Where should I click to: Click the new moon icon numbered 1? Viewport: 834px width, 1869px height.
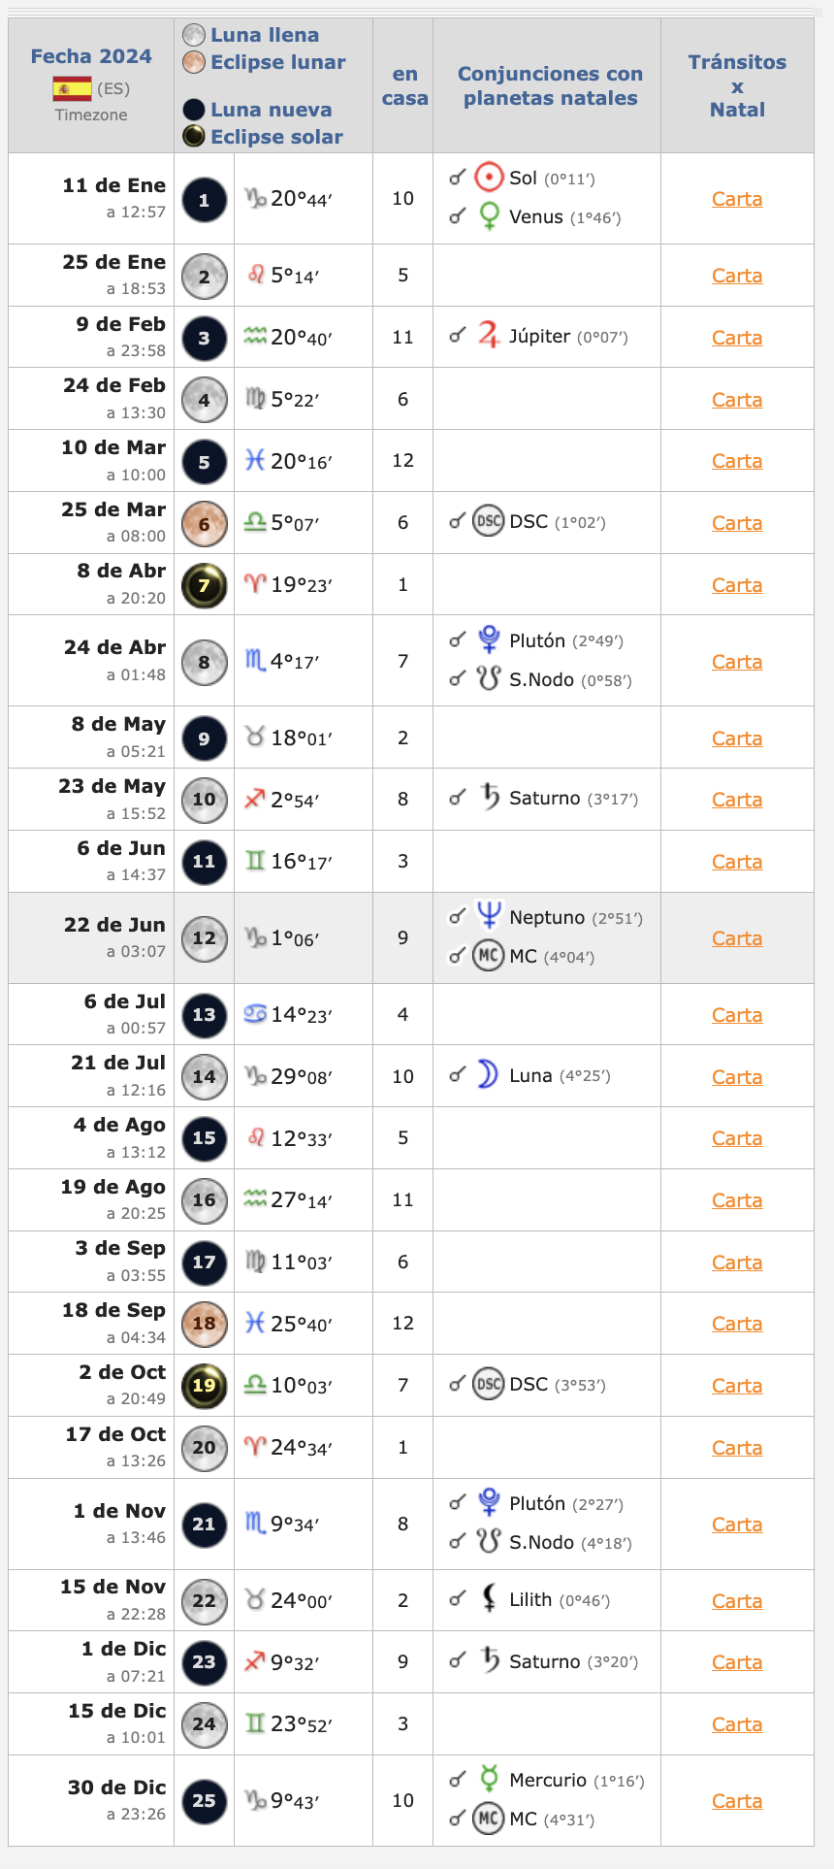204,200
